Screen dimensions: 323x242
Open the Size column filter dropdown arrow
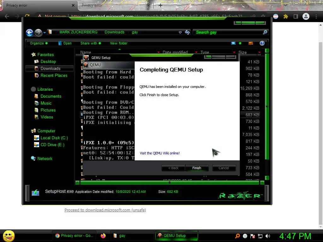pos(259,52)
